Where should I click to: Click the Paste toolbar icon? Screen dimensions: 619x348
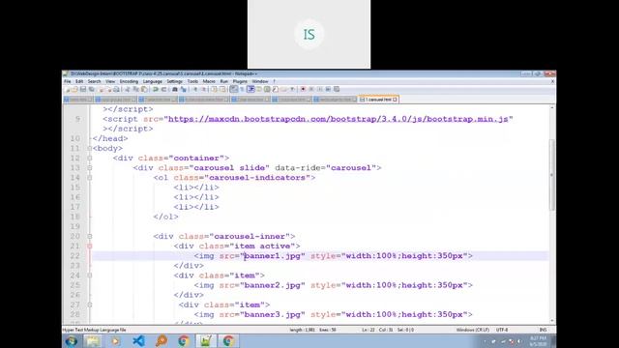(x=144, y=90)
